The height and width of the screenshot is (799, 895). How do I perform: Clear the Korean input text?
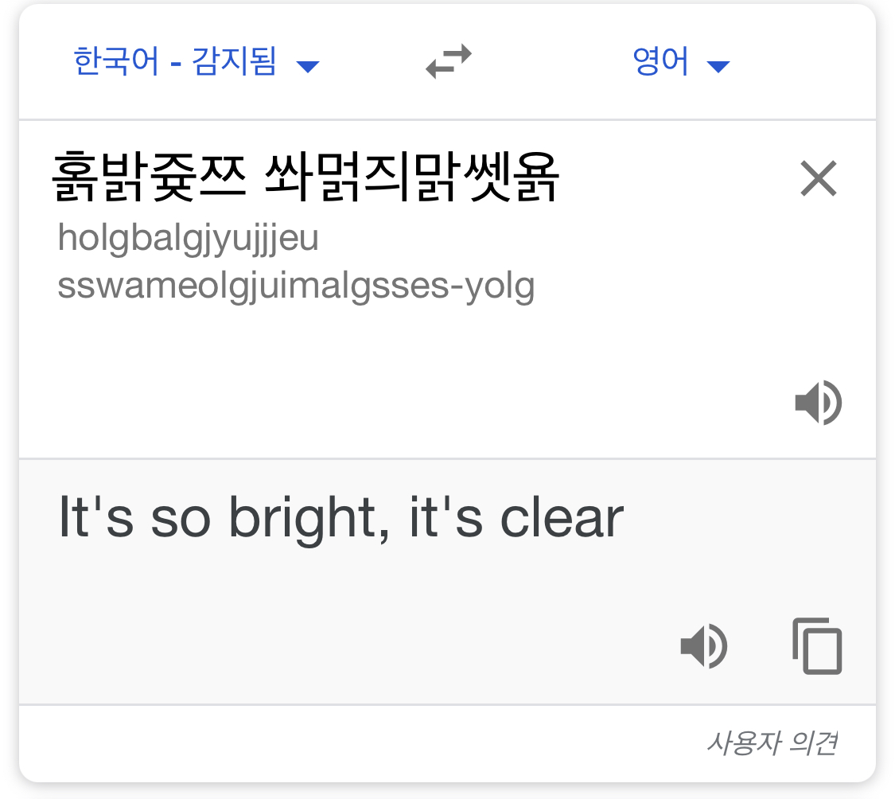pyautogui.click(x=819, y=178)
